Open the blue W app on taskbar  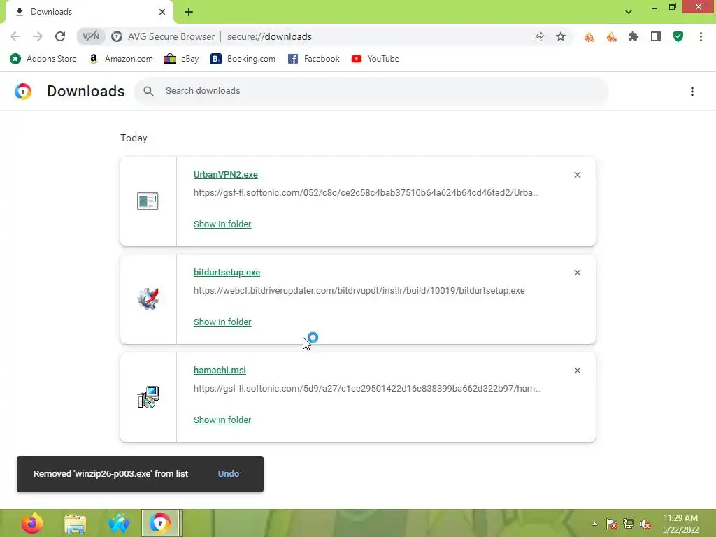point(119,523)
